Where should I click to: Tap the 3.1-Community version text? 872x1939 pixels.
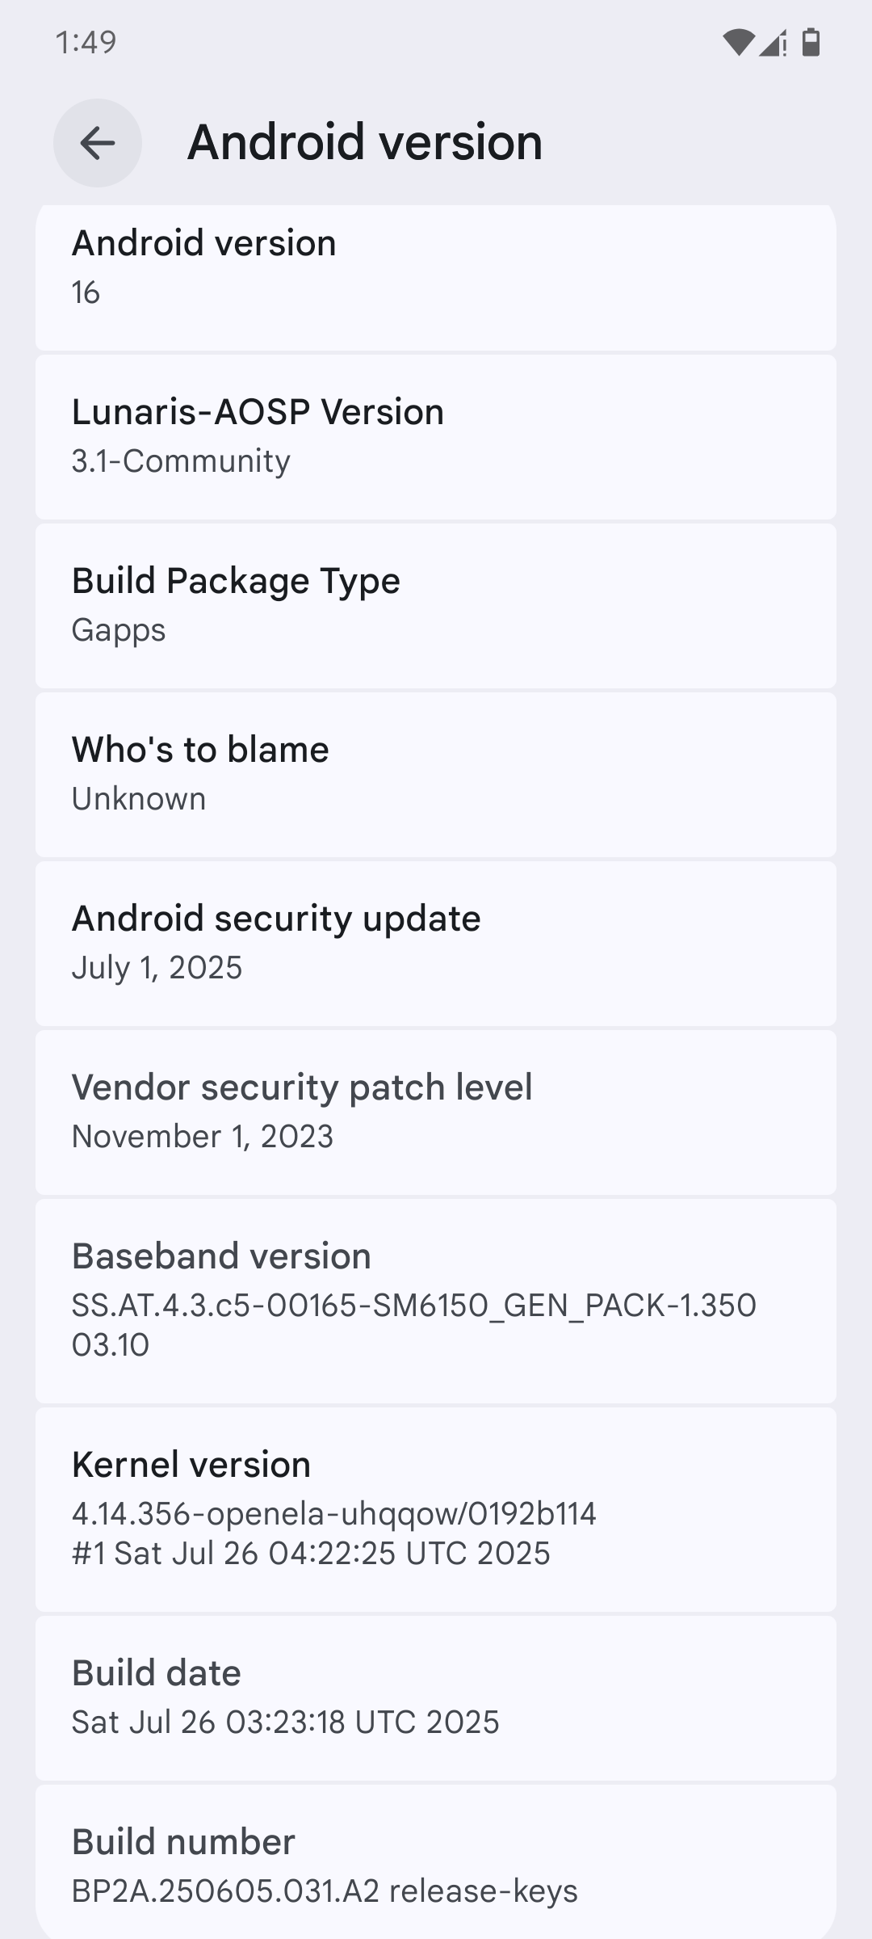point(181,461)
